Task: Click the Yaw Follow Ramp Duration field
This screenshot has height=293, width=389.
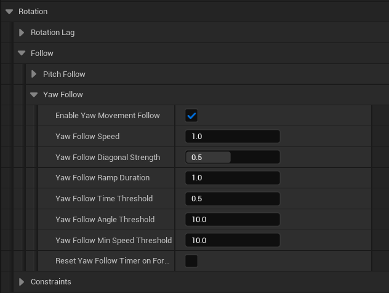Action: (233, 178)
